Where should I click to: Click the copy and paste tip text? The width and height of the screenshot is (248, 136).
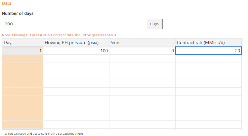coord(43,134)
